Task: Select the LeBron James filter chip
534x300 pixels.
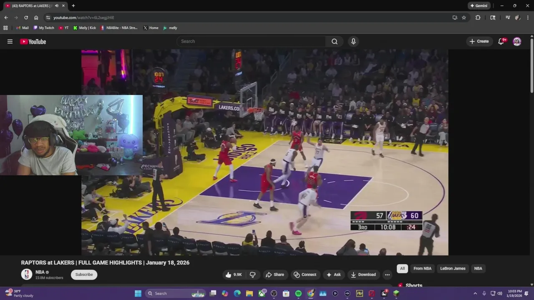Action: (453, 268)
